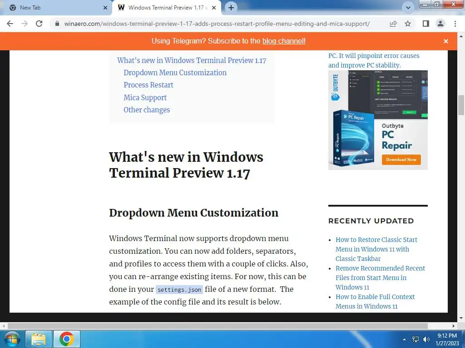This screenshot has width=465, height=348.
Task: Jump to Dropdown Menu Customization contents link
Action: 175,73
